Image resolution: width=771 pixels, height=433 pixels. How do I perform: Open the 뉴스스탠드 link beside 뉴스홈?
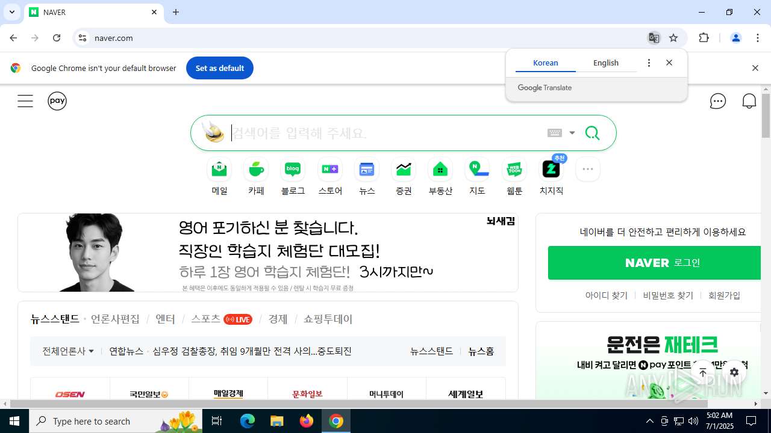(x=431, y=351)
